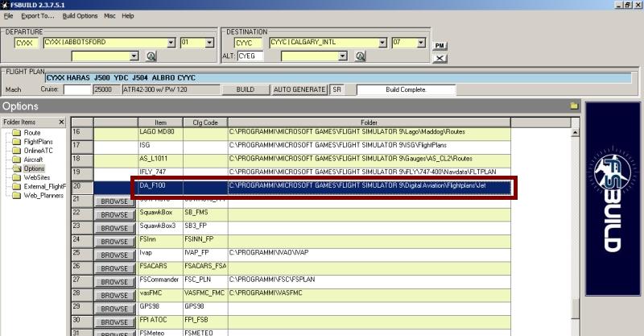Click the Cfg Code column header
The height and width of the screenshot is (336, 644).
205,122
